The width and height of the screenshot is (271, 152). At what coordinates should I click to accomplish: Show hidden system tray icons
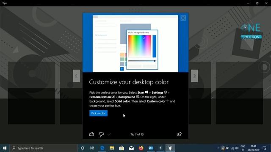point(218,148)
